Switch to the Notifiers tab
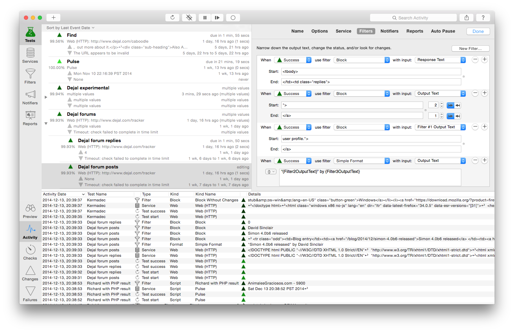This screenshot has width=514, height=332. click(389, 31)
